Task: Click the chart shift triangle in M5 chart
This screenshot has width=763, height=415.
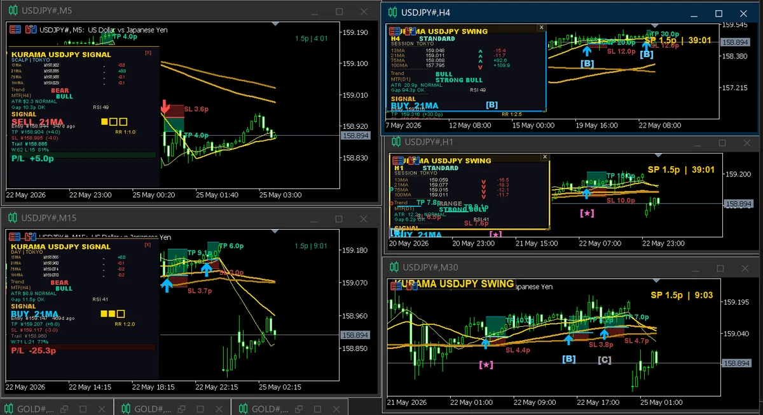Action: [275, 25]
